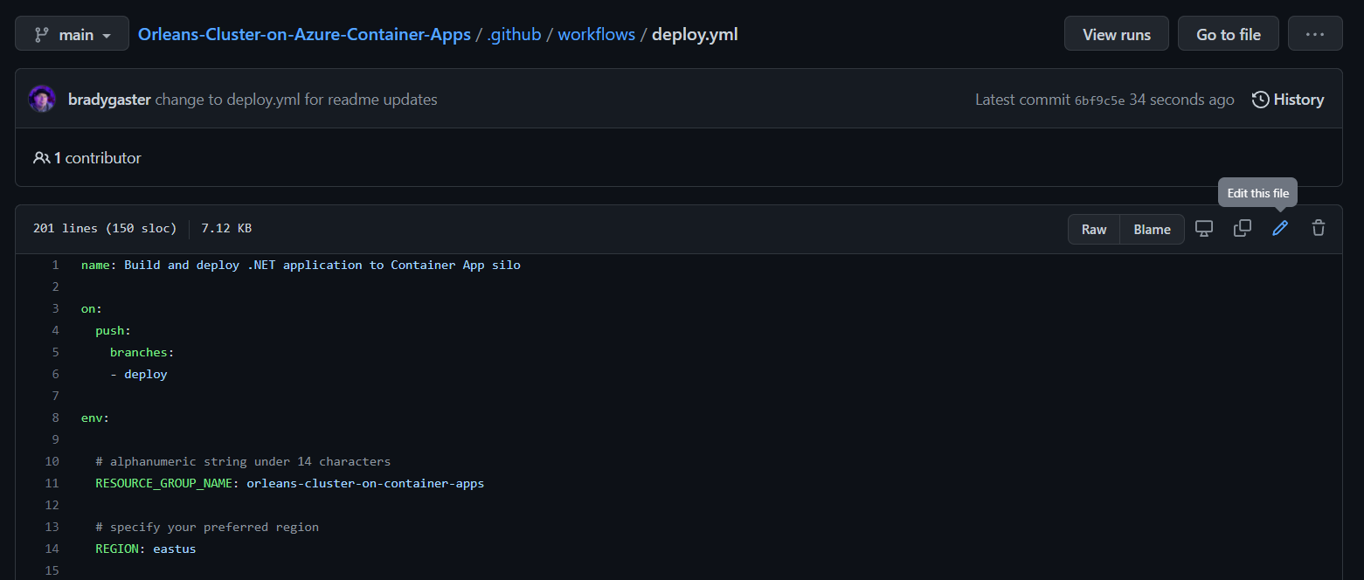Open the workflows folder breadcrumb
Viewport: 1364px width, 580px height.
[596, 35]
